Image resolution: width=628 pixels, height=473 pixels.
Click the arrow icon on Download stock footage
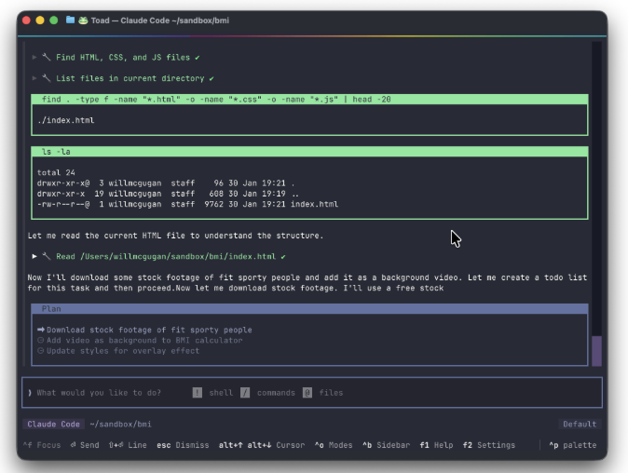[x=41, y=330]
